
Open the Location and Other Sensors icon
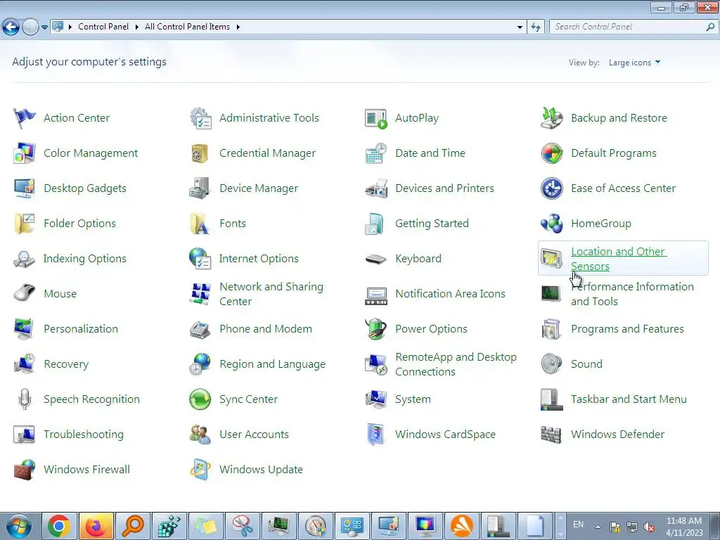(551, 259)
